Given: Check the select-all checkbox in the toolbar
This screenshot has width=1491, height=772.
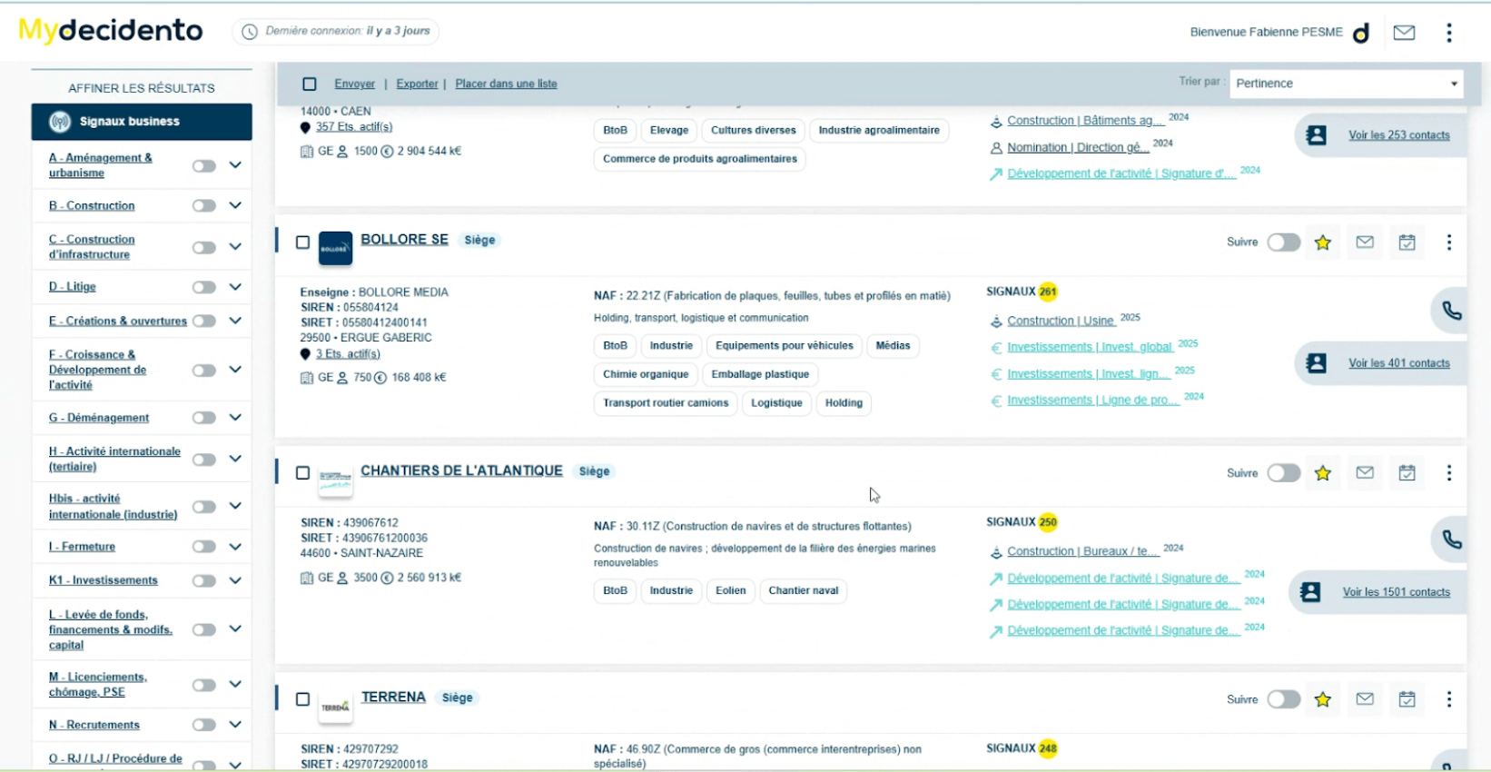Looking at the screenshot, I should click(x=310, y=84).
